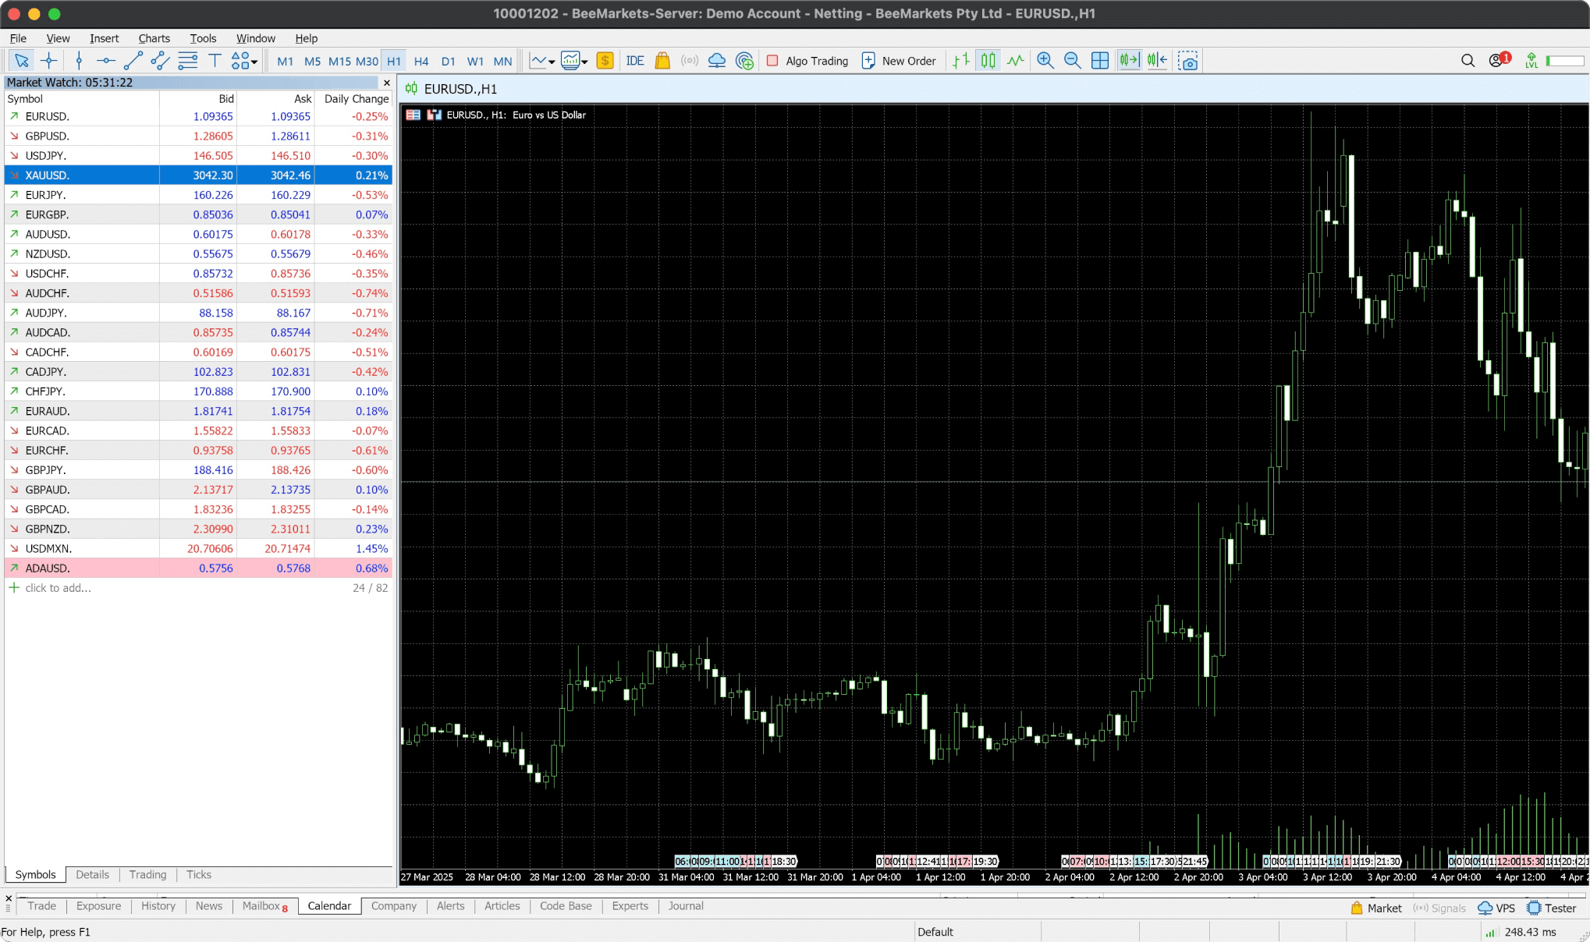This screenshot has height=942, width=1590.
Task: Open the MetaEditor IDE
Action: point(634,61)
